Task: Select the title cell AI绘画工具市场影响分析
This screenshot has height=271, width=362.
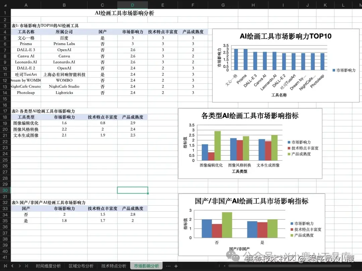Action: (x=124, y=13)
